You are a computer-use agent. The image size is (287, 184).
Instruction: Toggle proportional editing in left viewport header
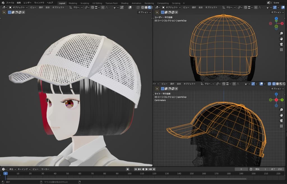(103, 8)
